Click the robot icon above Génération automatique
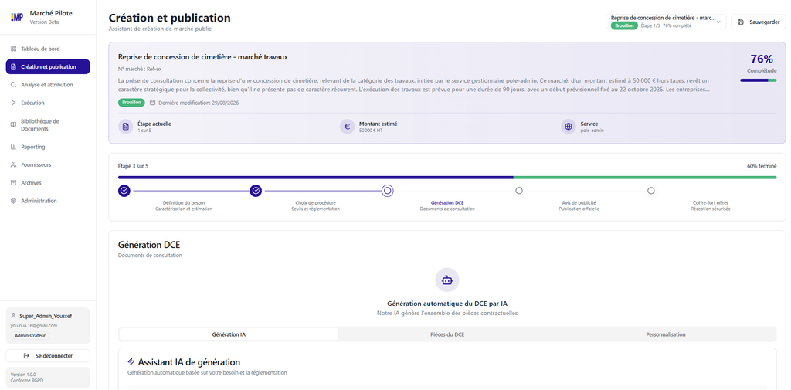This screenshot has height=390, width=791. (447, 280)
